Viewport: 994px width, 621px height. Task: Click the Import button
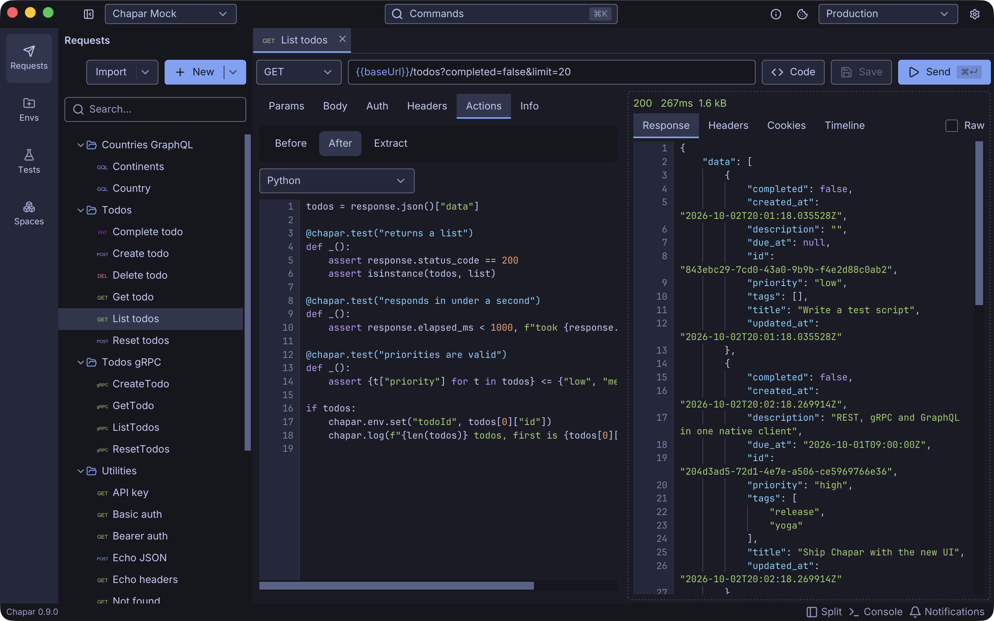111,72
